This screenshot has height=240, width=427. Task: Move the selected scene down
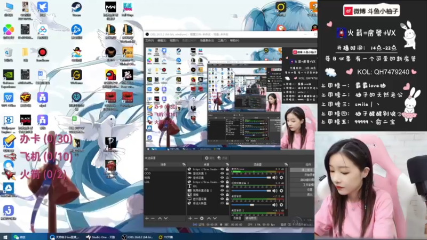click(166, 218)
